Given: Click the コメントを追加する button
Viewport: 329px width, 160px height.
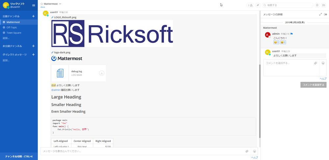Looking at the screenshot, I should [x=313, y=85].
